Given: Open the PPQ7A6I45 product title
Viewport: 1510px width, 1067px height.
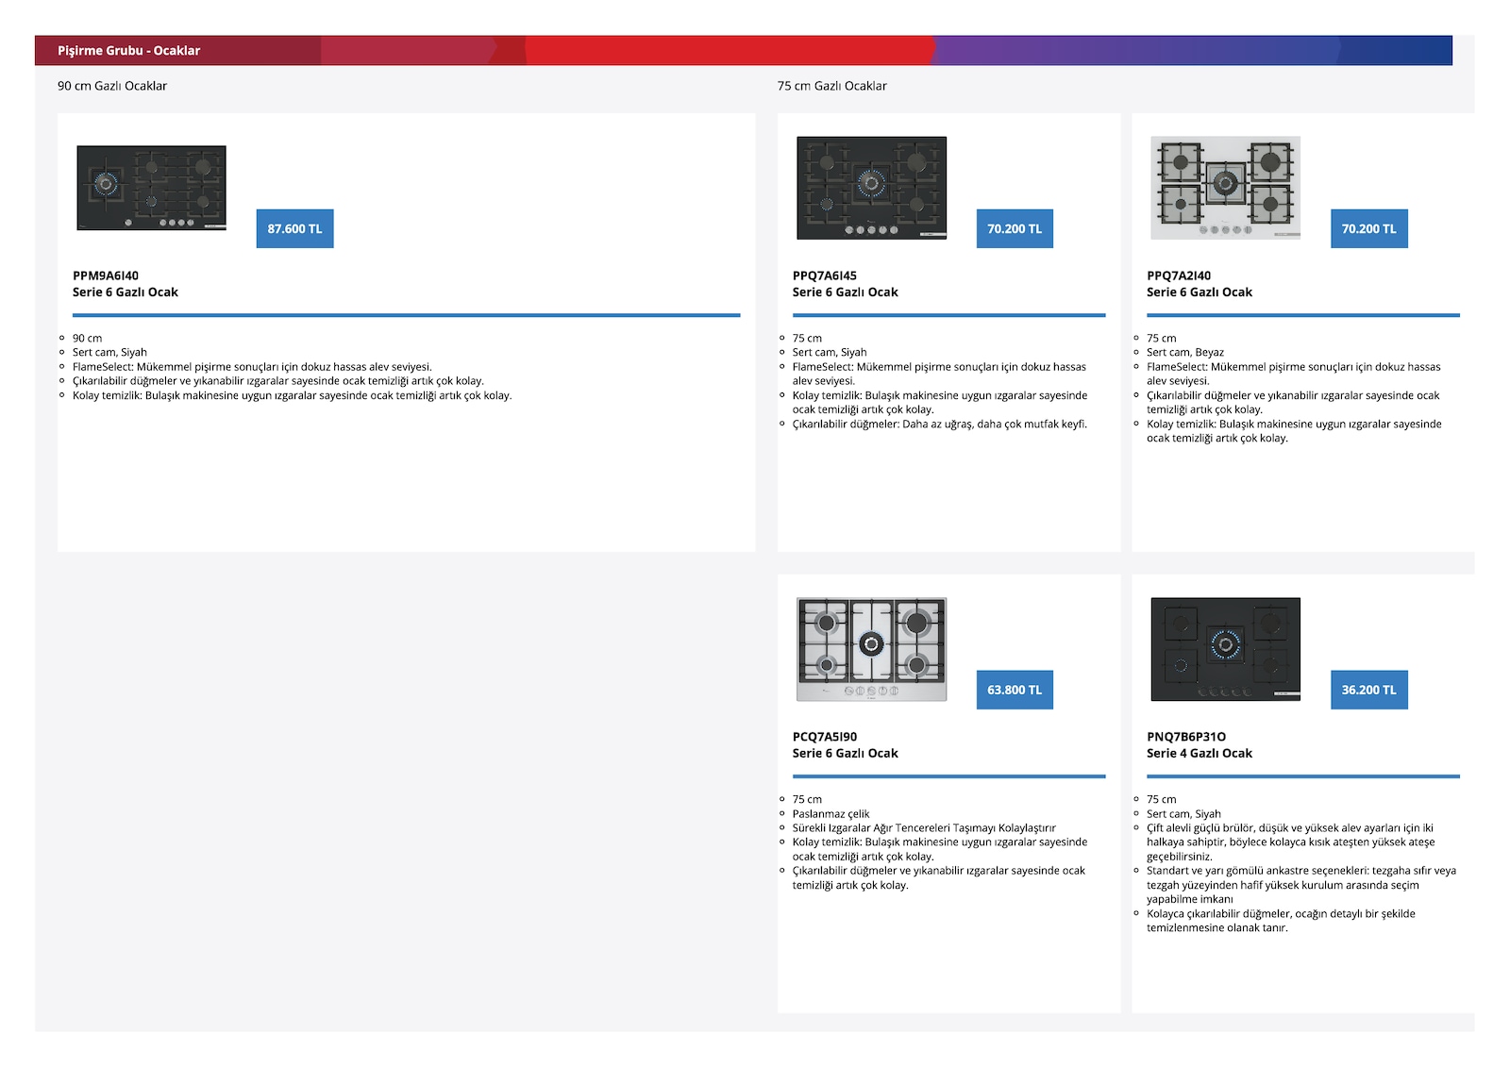Looking at the screenshot, I should [846, 284].
